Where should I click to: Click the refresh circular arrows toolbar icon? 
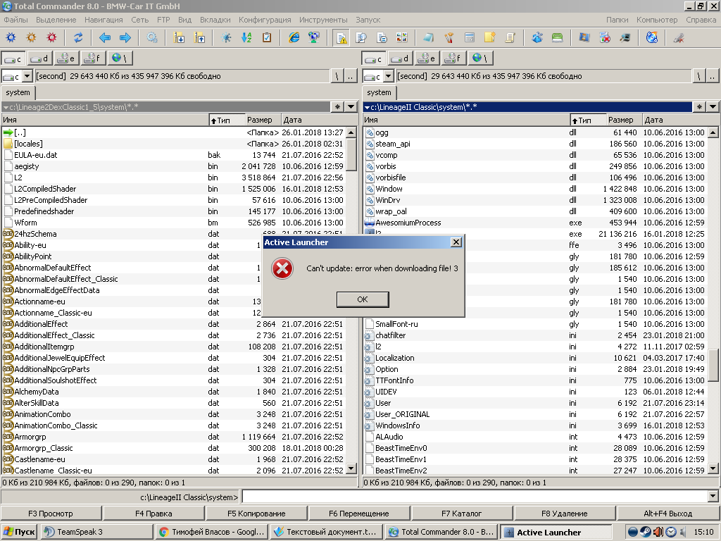point(78,38)
